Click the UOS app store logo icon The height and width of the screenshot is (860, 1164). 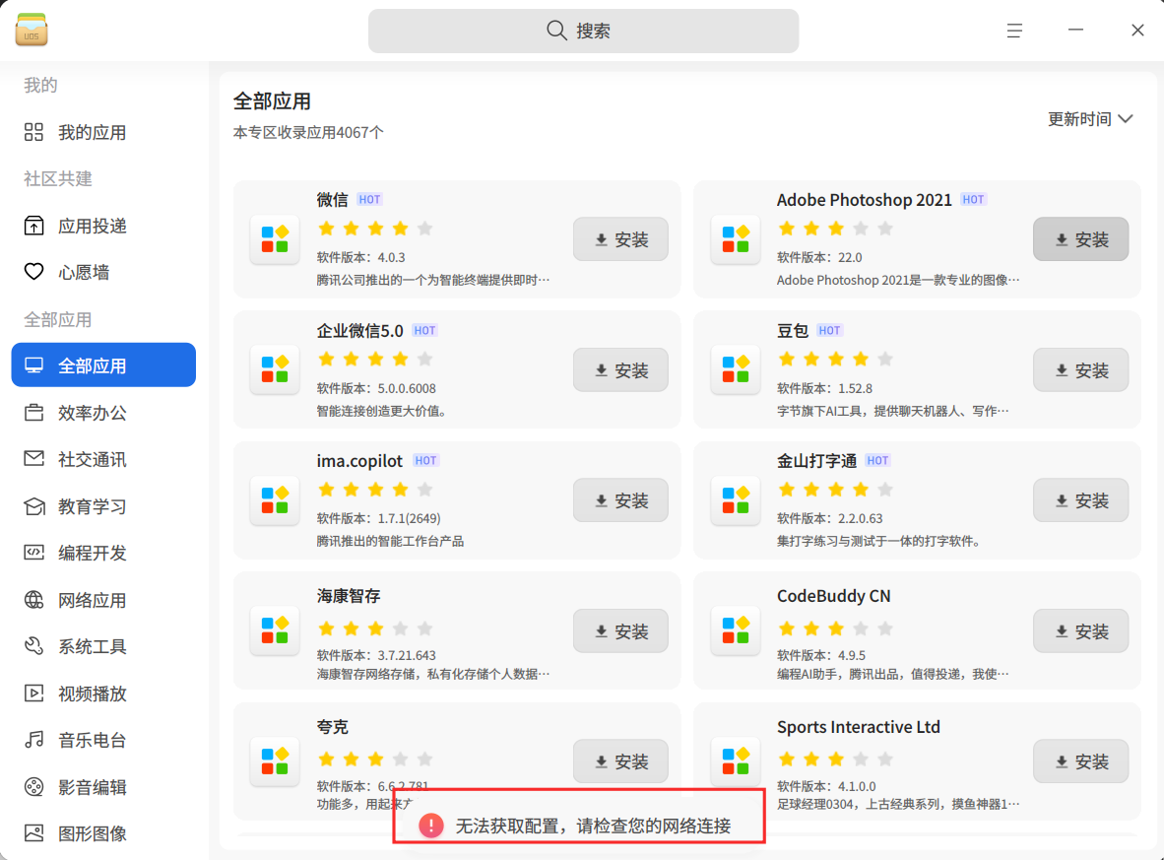pyautogui.click(x=32, y=31)
